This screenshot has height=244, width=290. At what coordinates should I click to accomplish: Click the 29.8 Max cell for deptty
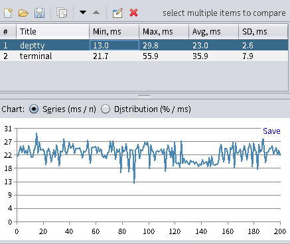tap(164, 45)
